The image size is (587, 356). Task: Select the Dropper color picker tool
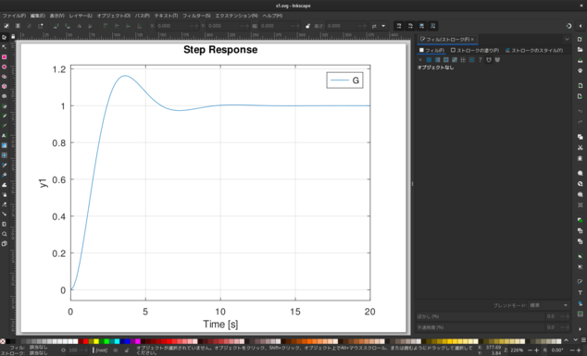4,165
